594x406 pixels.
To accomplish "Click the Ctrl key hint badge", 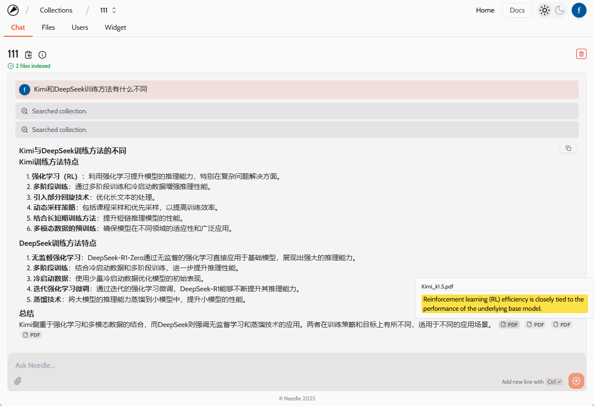I will point(554,382).
